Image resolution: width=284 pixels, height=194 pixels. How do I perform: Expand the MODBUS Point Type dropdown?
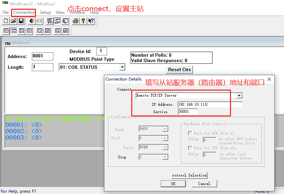[122, 67]
